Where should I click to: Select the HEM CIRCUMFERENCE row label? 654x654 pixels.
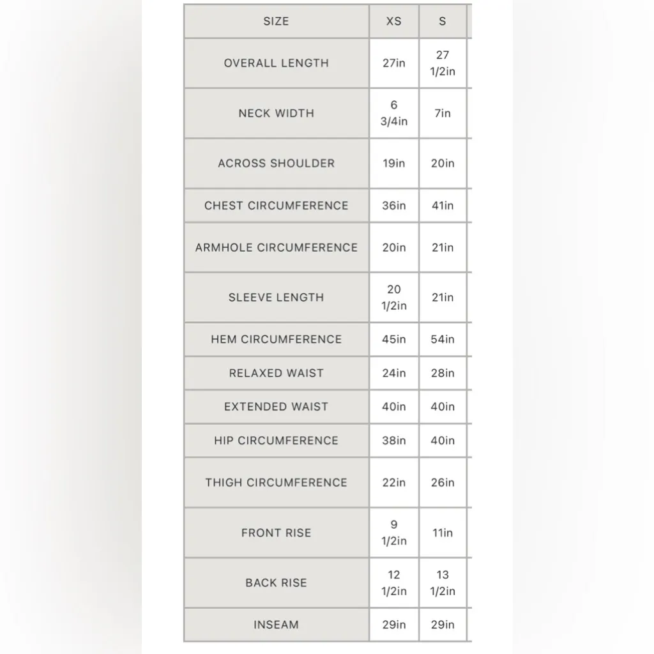point(276,339)
